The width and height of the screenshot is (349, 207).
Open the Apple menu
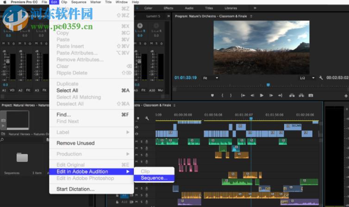pos(5,2)
